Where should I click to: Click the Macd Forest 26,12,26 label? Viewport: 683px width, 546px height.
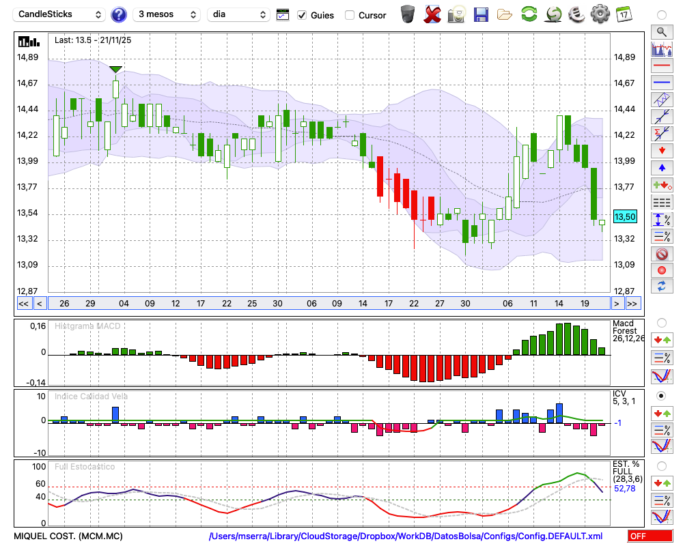click(x=628, y=330)
